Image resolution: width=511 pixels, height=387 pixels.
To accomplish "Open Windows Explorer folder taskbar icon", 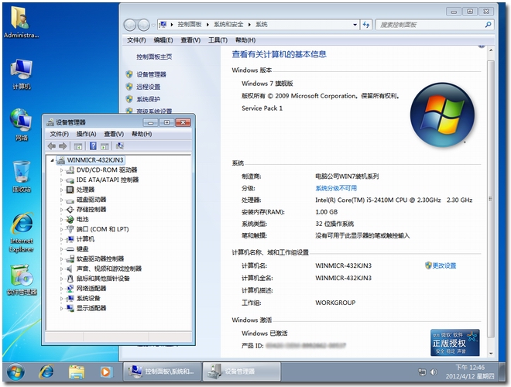I will 76,372.
